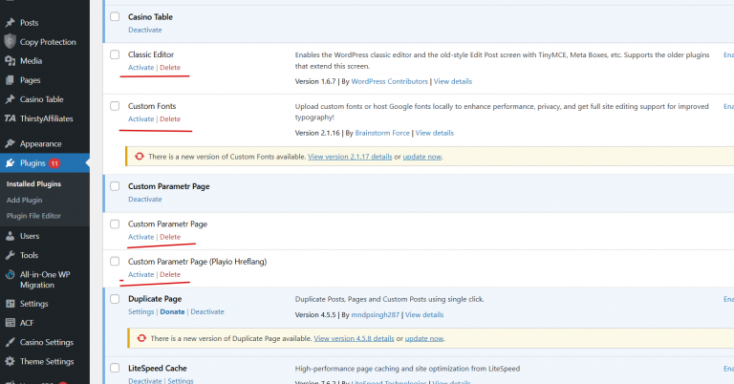Open mndpsingh287 author link
The image size is (734, 384).
(375, 315)
